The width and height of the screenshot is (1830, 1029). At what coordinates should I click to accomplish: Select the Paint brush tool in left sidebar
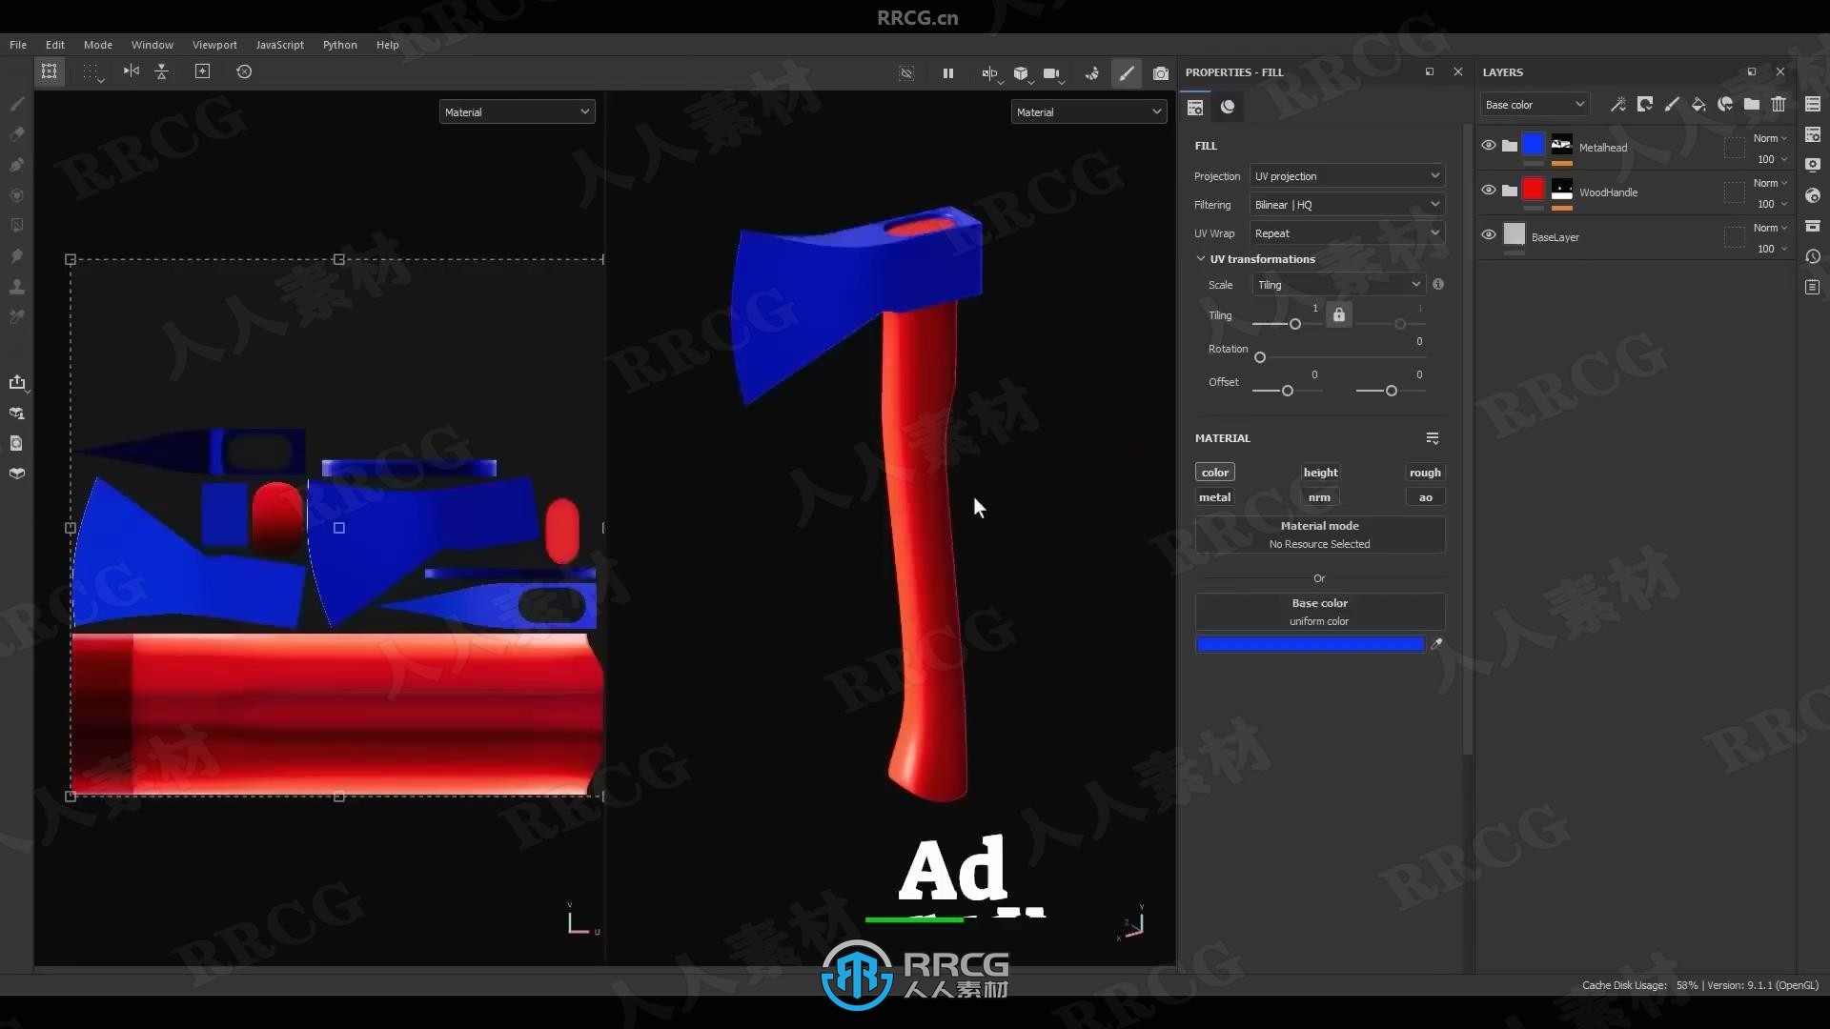coord(17,104)
